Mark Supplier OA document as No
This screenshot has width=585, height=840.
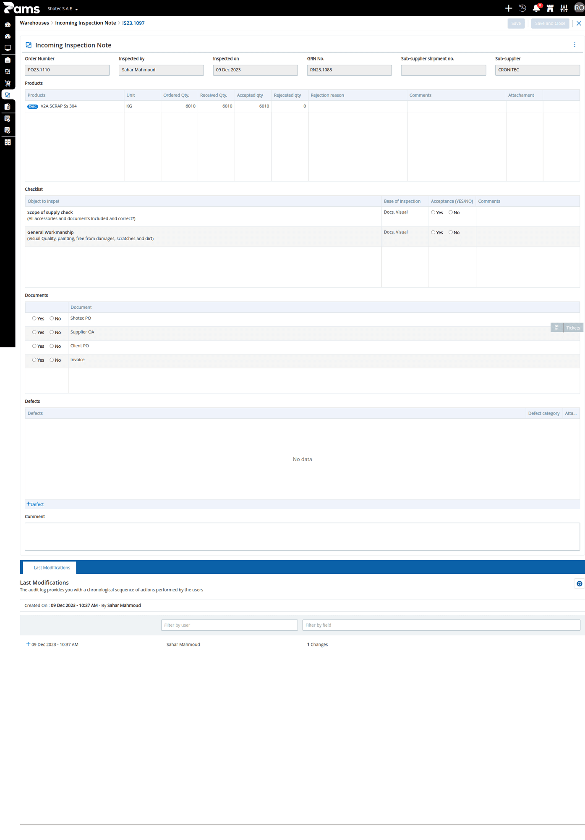click(52, 332)
